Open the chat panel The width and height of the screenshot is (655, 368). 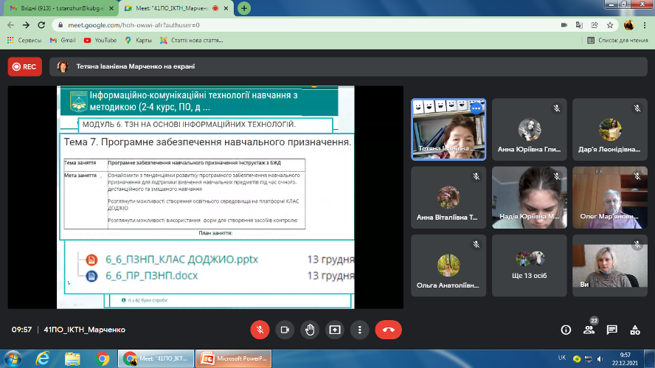(x=611, y=330)
